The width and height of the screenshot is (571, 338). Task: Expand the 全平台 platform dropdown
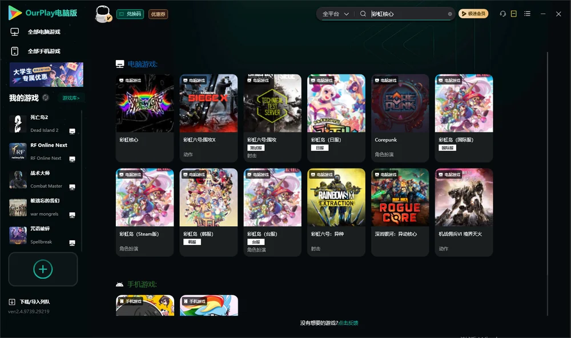(336, 14)
